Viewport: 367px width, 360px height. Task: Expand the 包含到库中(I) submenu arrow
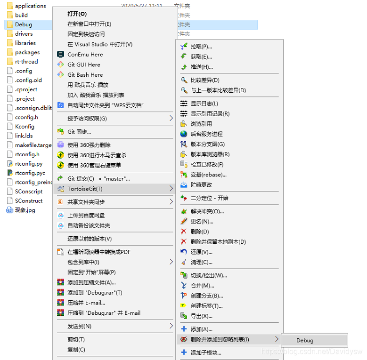(171, 262)
